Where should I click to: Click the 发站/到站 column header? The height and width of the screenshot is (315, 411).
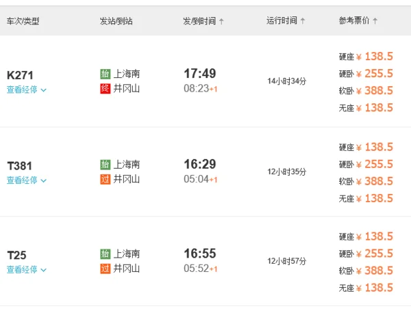pos(116,21)
